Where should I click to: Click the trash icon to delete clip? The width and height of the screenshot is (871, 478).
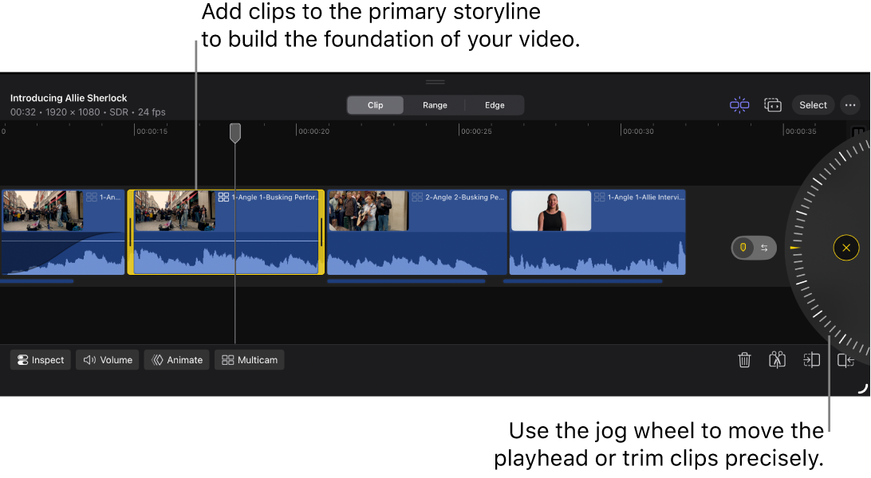click(x=745, y=360)
